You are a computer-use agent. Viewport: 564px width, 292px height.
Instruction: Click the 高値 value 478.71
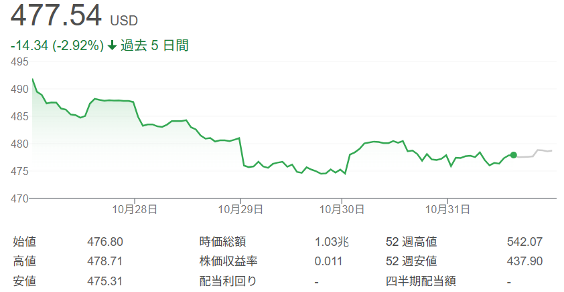pos(104,261)
